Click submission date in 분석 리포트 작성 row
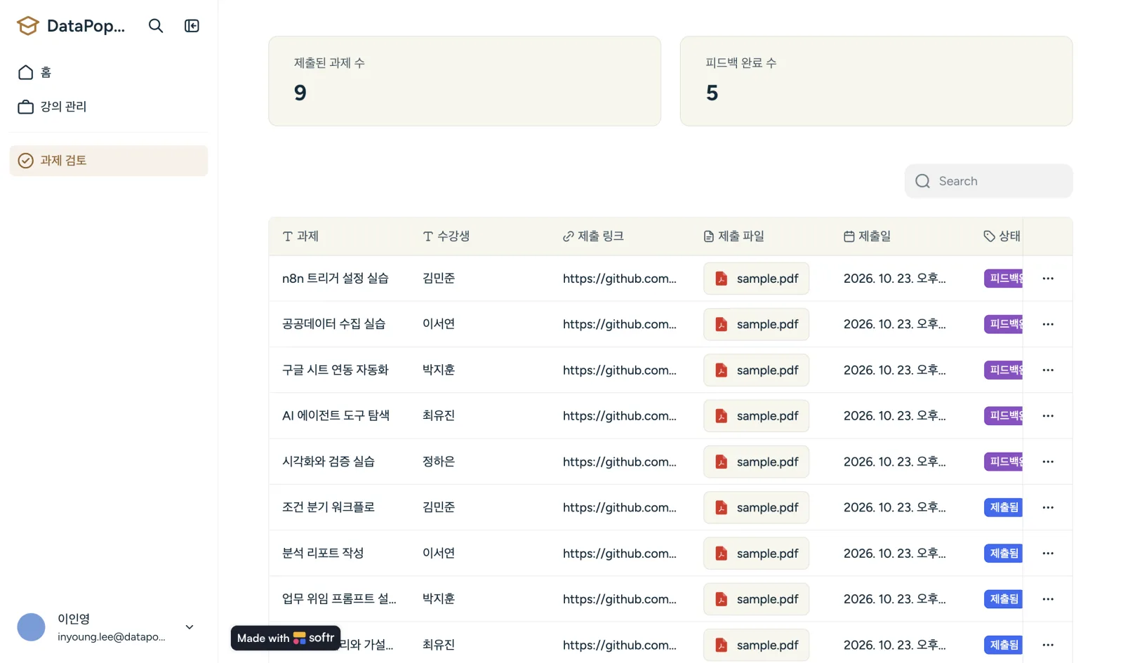The width and height of the screenshot is (1123, 663). [x=895, y=554]
